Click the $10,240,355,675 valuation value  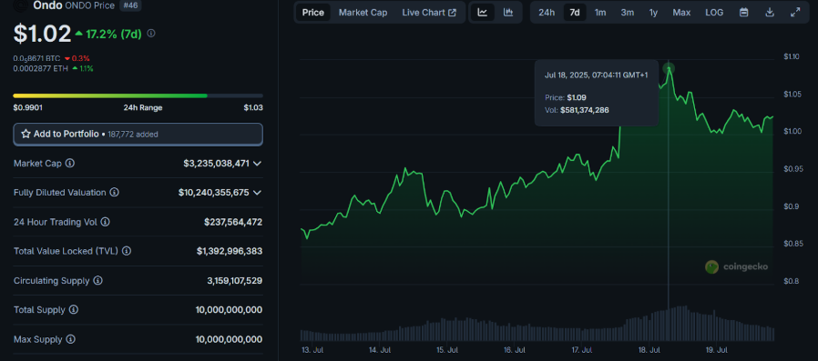click(214, 192)
